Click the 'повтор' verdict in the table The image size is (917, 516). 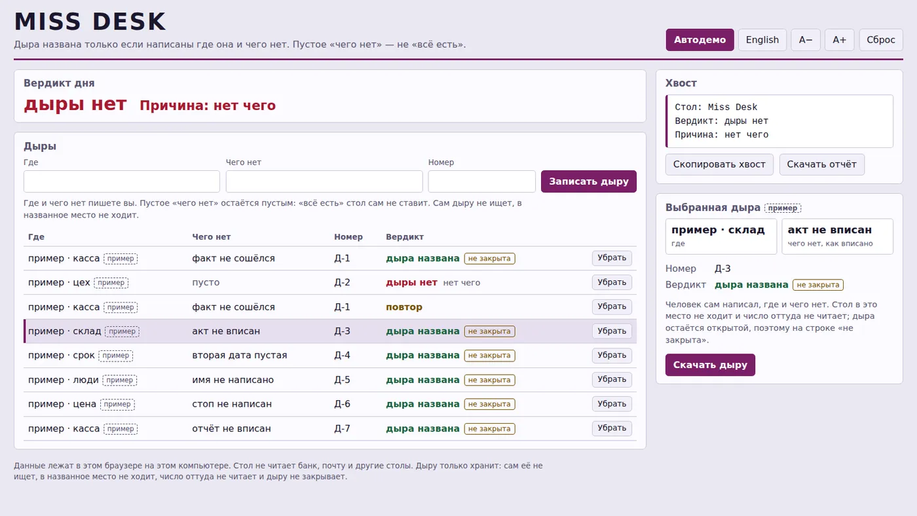(404, 307)
